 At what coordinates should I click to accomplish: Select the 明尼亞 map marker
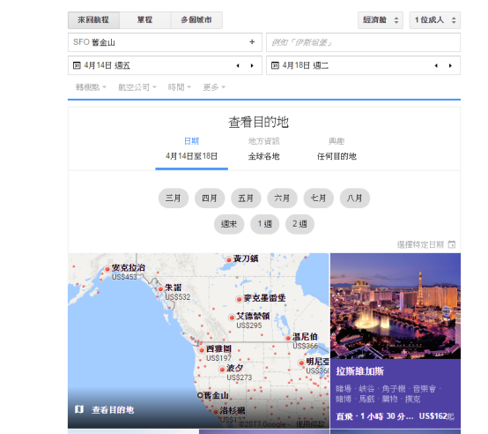pos(301,363)
